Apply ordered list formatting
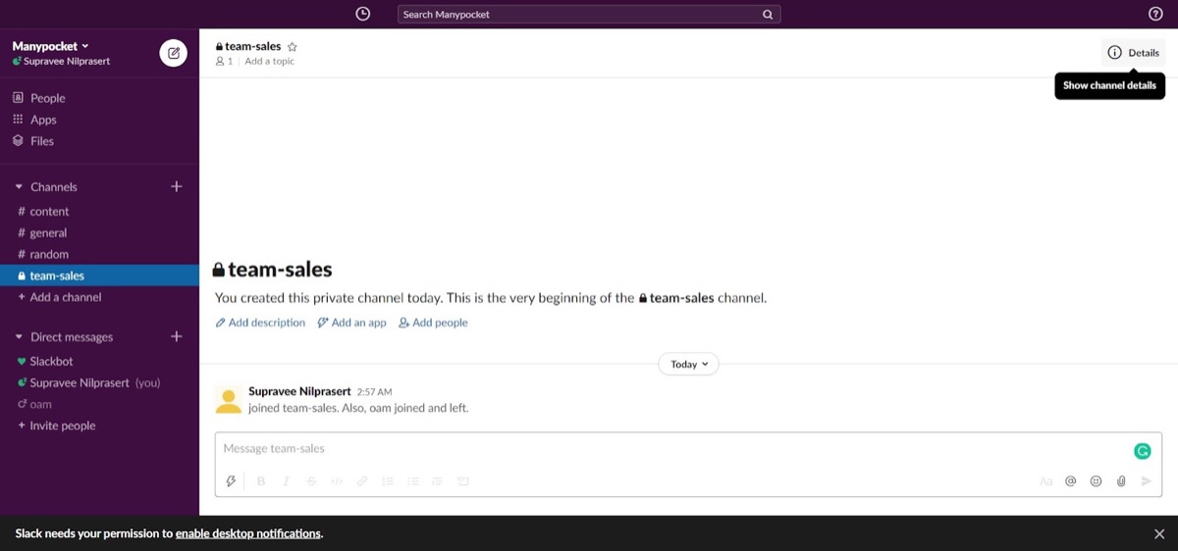Image resolution: width=1178 pixels, height=551 pixels. click(388, 481)
